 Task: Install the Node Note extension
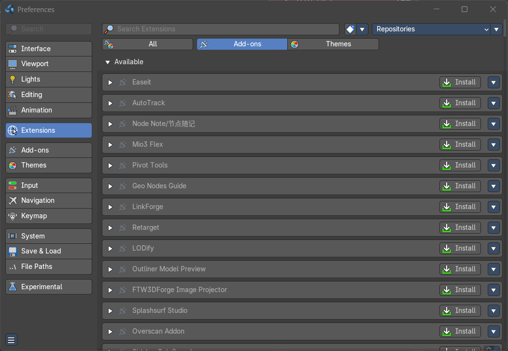coord(460,124)
